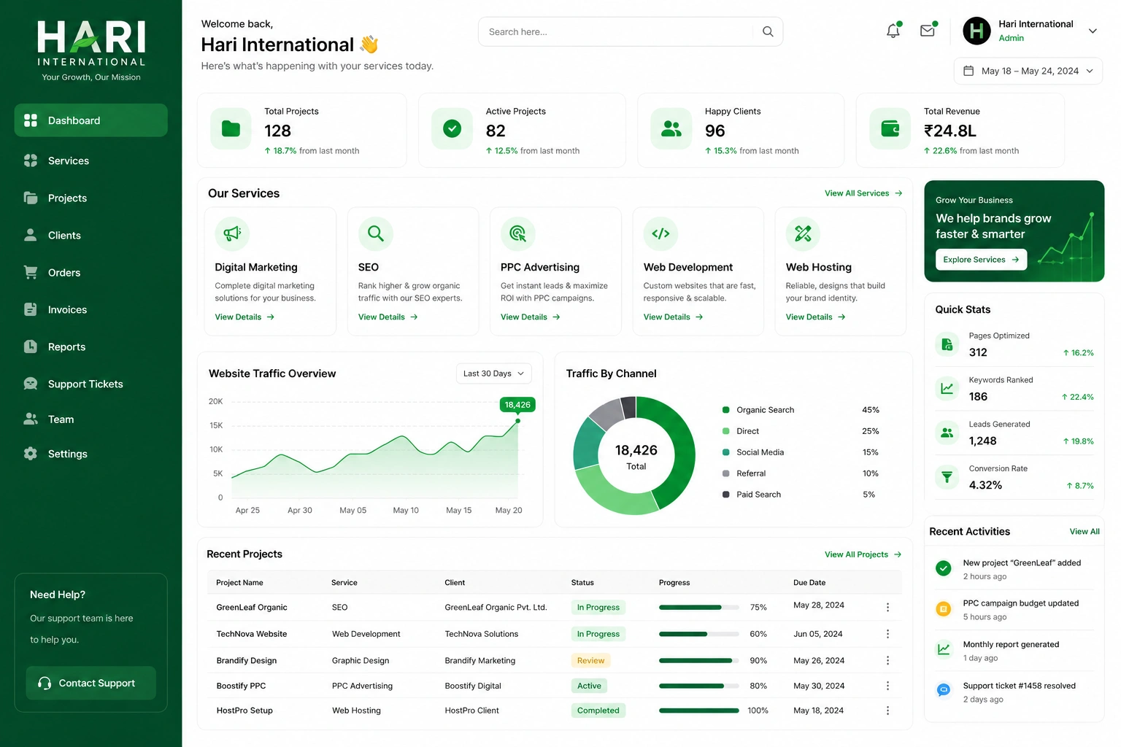1121x747 pixels.
Task: Click the Total Revenue wallet icon
Action: tap(890, 129)
